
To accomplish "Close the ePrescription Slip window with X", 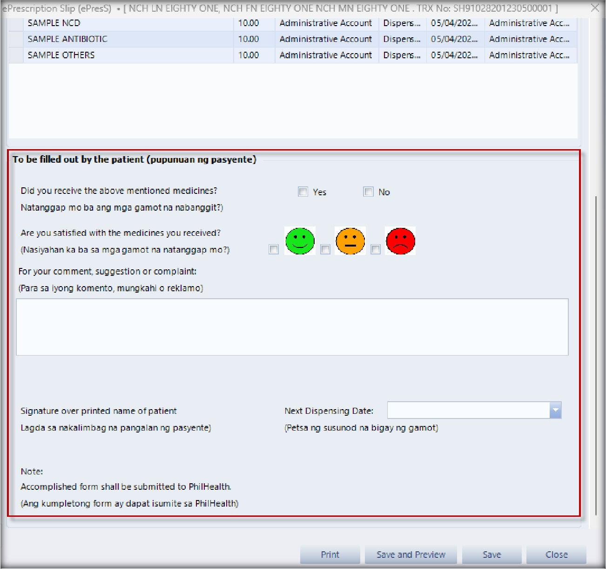I will [595, 8].
